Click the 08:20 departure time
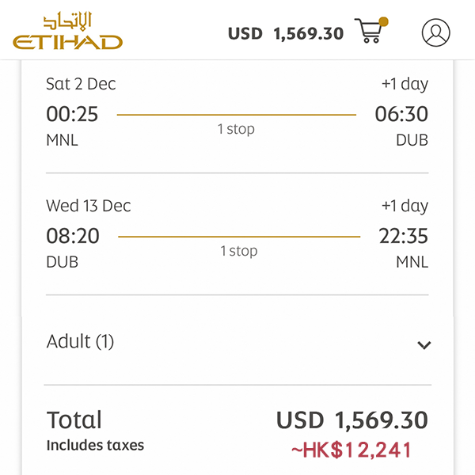This screenshot has width=475, height=475. point(73,236)
